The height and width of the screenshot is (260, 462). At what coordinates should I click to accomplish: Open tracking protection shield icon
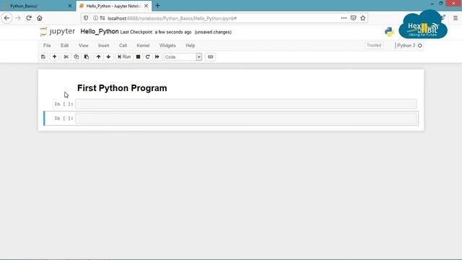[86, 18]
